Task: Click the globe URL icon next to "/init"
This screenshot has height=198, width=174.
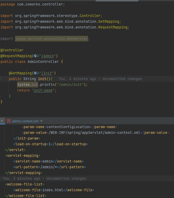Action: (x=35, y=73)
